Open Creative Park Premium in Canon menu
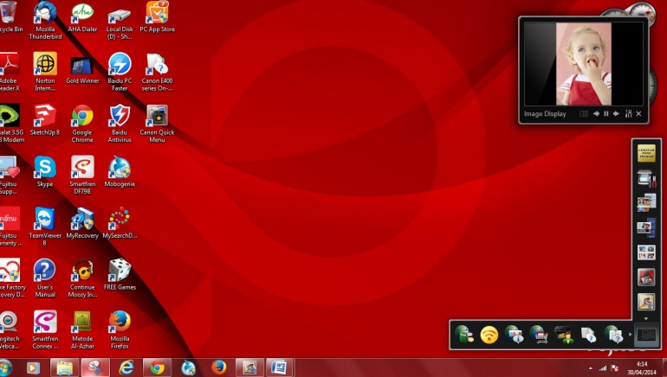This screenshot has width=667, height=377. [646, 153]
